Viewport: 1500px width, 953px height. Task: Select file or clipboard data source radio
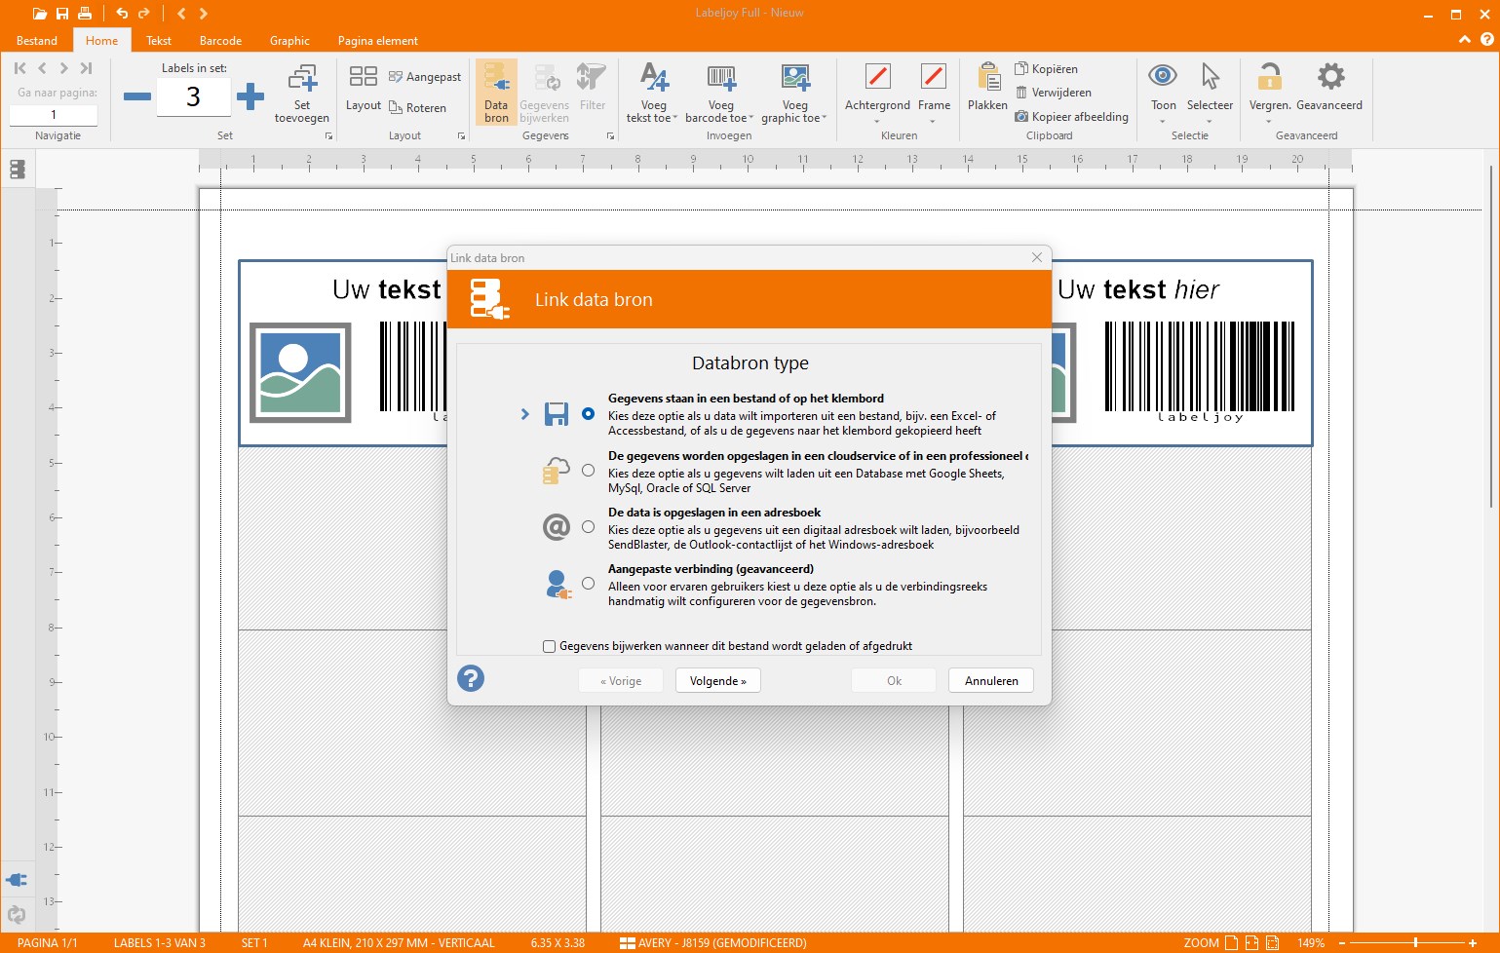click(588, 414)
